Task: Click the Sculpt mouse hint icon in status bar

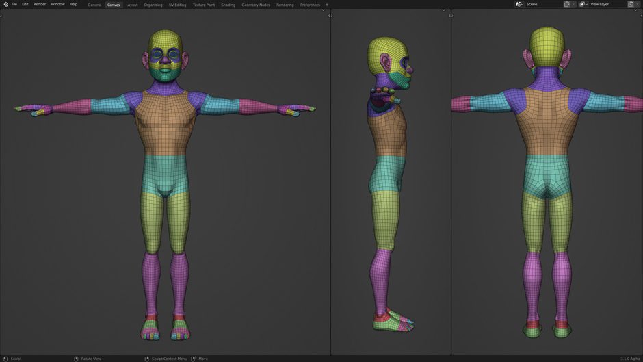Action: click(x=5, y=359)
